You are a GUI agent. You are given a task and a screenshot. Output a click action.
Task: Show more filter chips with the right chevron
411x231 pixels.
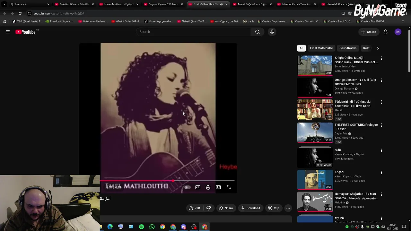point(378,48)
